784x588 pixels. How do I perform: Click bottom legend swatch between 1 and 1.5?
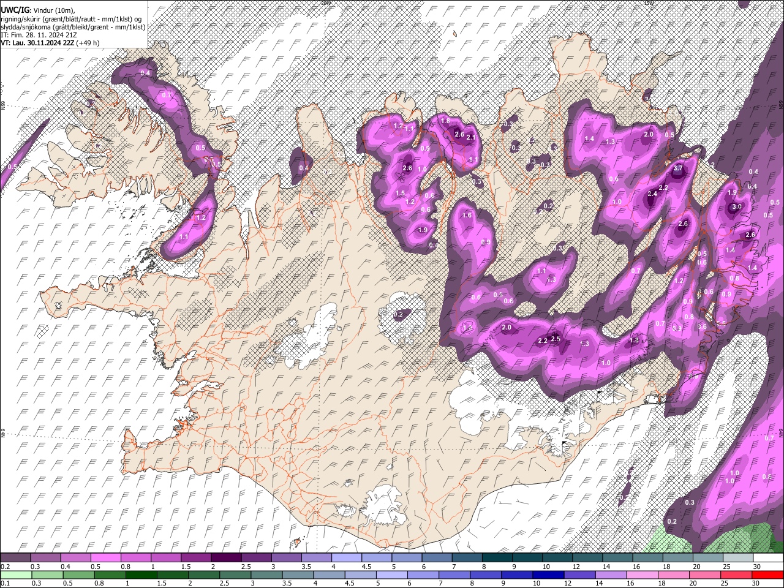pos(141,575)
